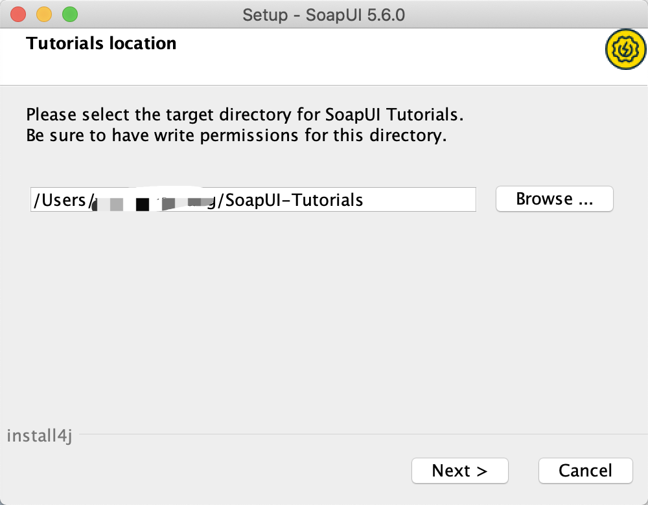Click the Tutorials location heading
The width and height of the screenshot is (648, 505).
click(100, 43)
